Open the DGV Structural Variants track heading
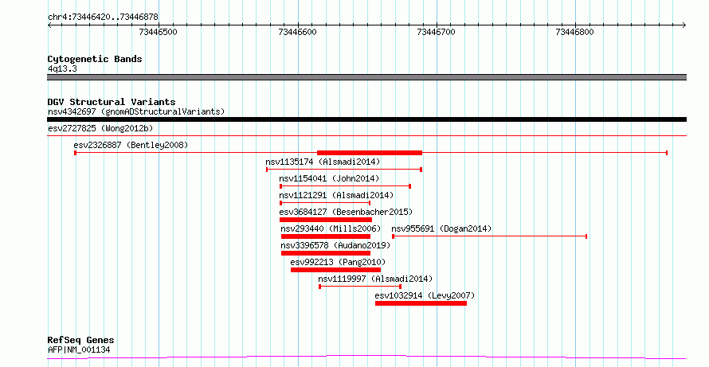The width and height of the screenshot is (709, 367). click(112, 102)
